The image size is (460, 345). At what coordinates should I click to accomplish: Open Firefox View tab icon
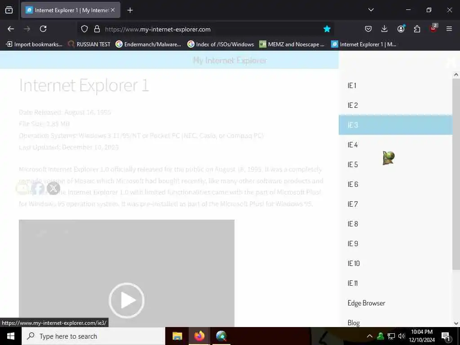pos(9,10)
